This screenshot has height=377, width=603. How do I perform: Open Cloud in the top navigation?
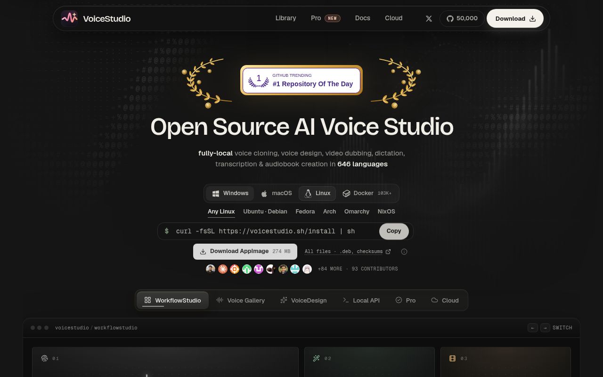[x=394, y=18]
